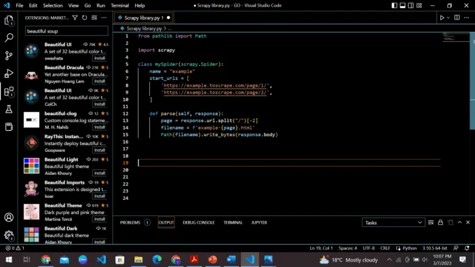Install the Beautiful Imports extension

[x=99, y=196]
